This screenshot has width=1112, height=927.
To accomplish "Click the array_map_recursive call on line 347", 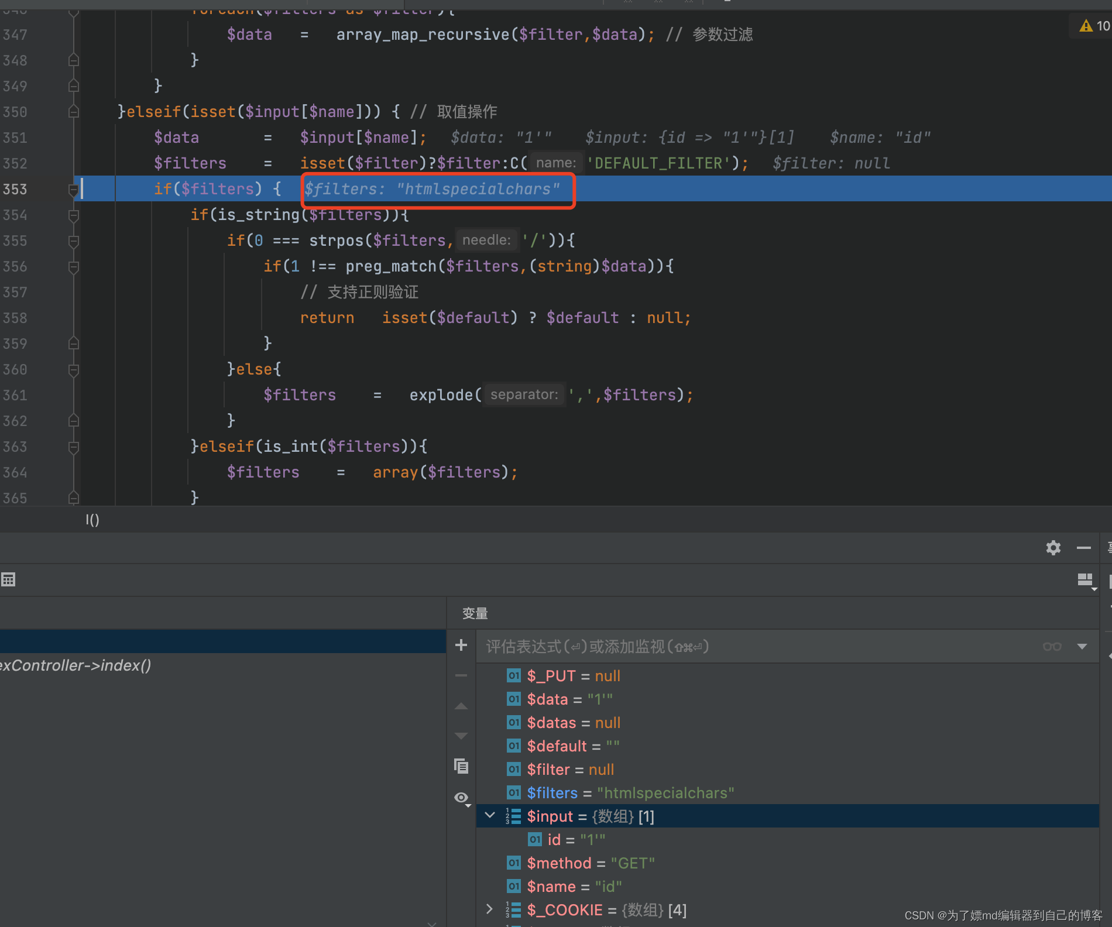I will point(423,35).
